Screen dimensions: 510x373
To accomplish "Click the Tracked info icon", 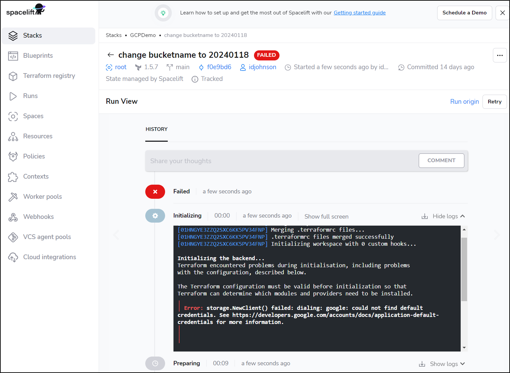I will (195, 79).
